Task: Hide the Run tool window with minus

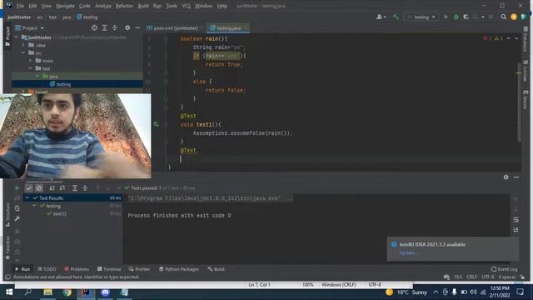Action: 516,177
